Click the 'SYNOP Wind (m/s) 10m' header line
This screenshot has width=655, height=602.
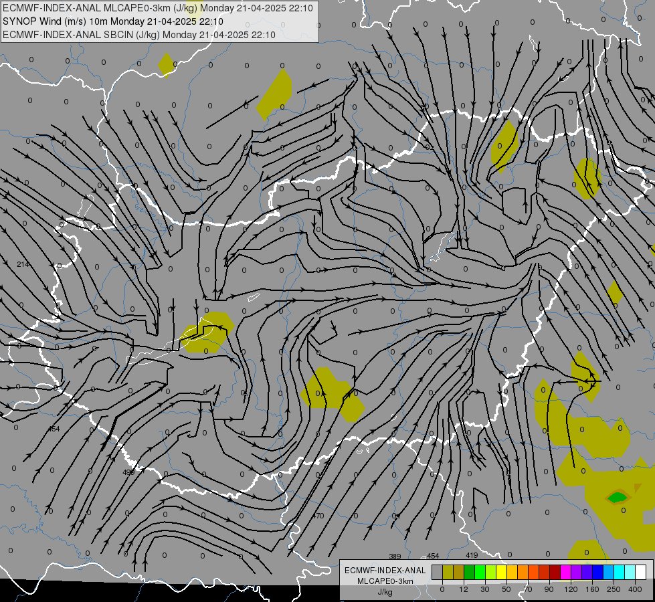56,21
